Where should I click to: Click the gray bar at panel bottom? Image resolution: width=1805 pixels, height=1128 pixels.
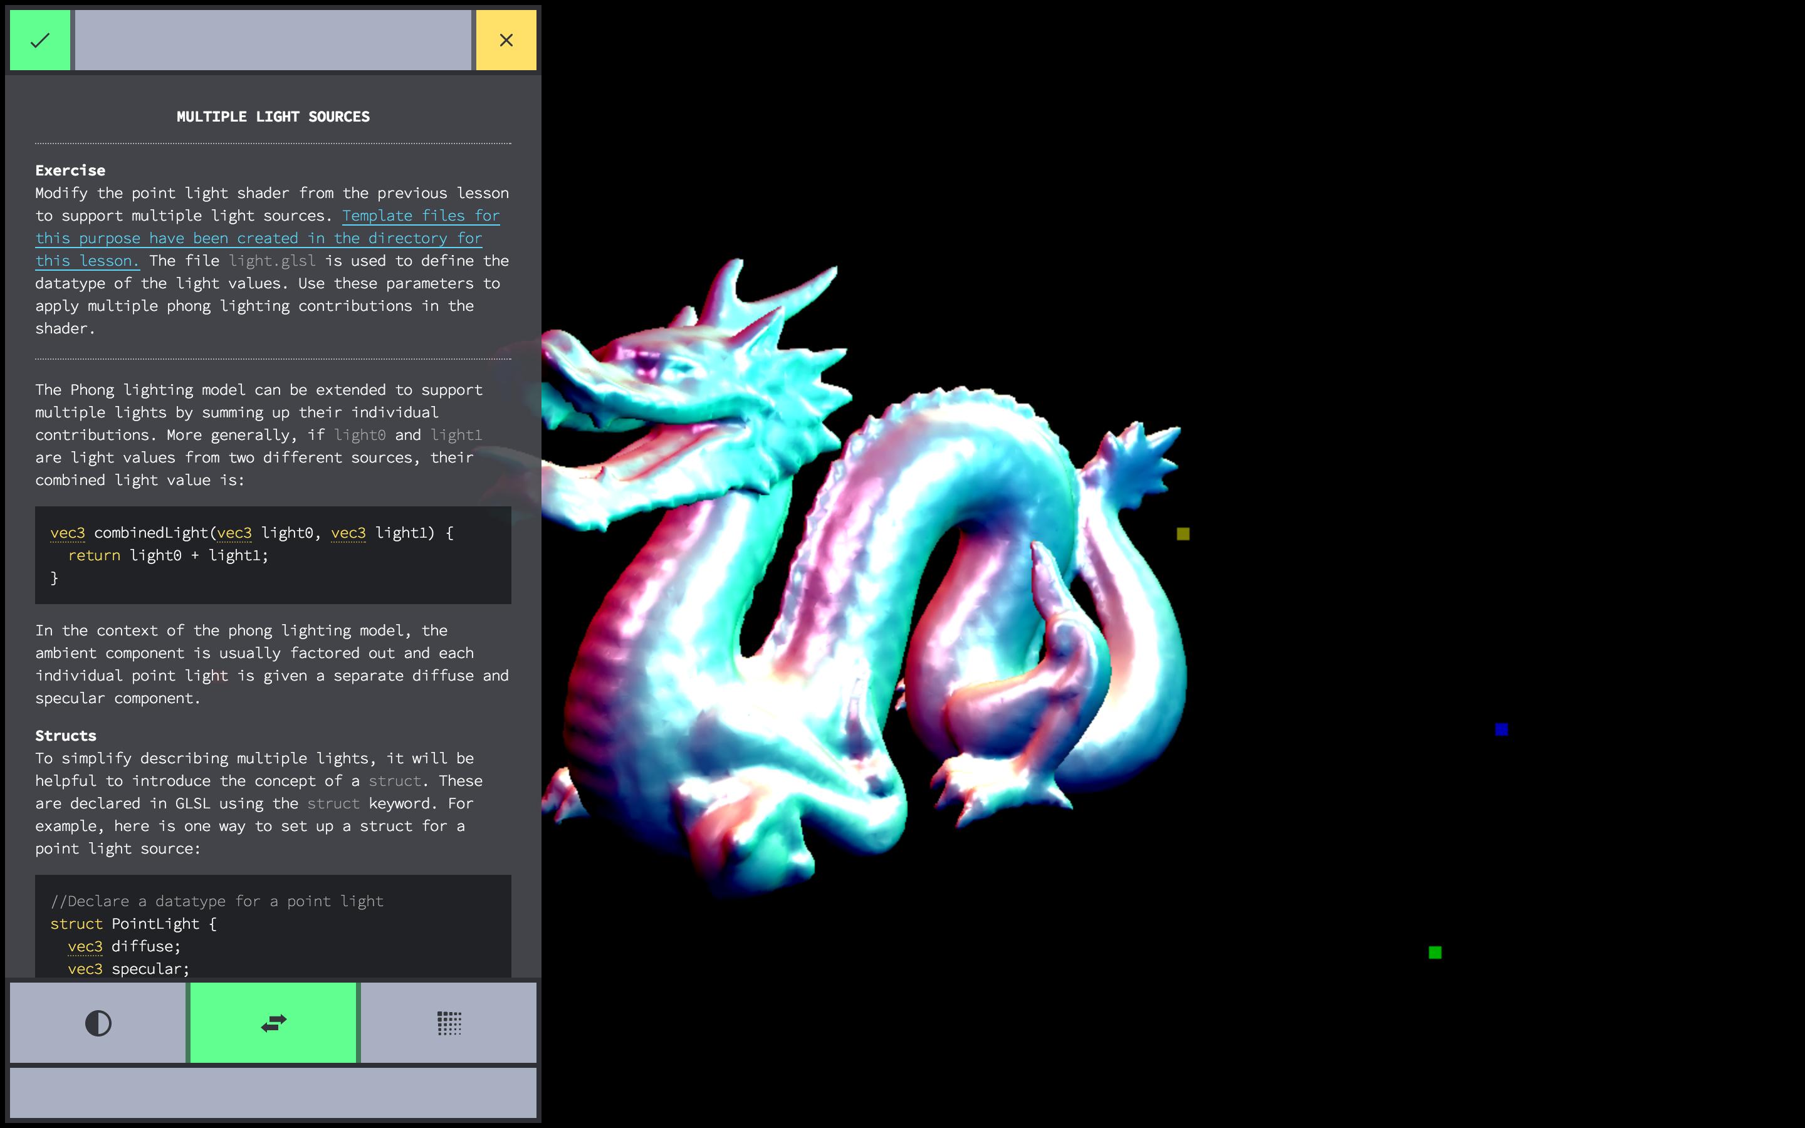coord(273,1092)
